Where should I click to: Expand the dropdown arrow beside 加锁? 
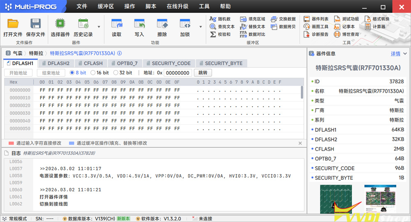pyautogui.click(x=201, y=27)
